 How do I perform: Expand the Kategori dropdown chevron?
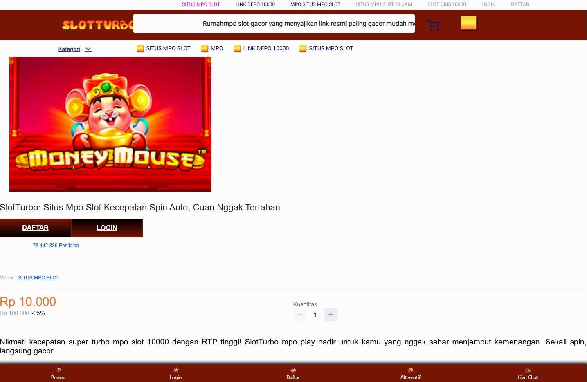88,49
